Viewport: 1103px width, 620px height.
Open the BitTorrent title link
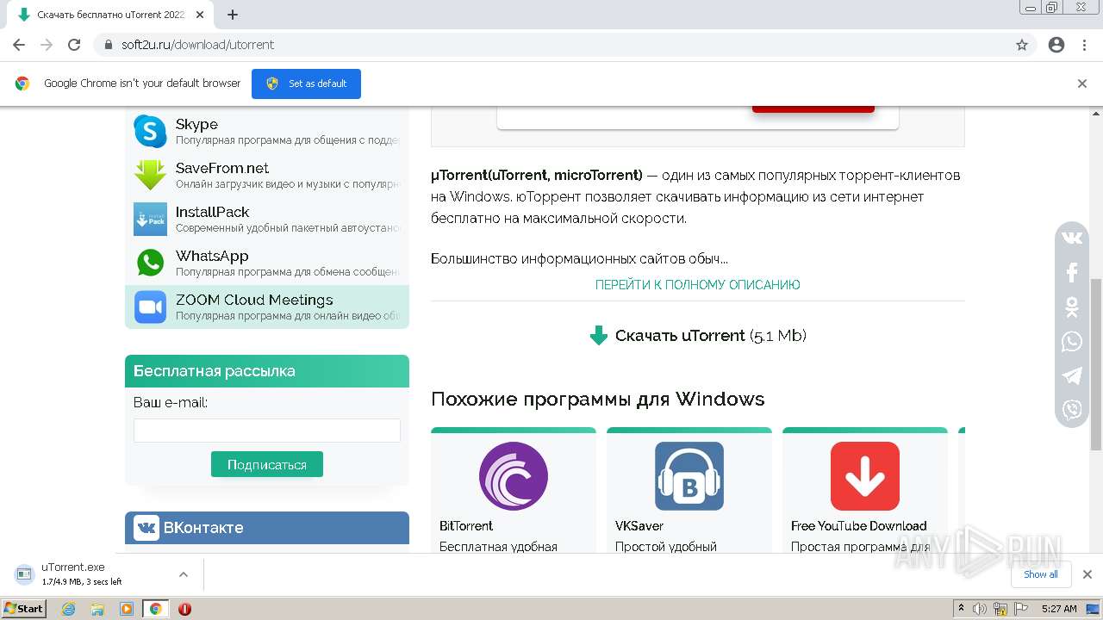pos(466,526)
